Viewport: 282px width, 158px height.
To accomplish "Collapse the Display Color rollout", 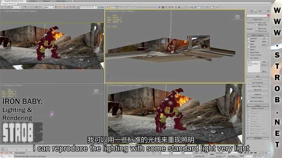I will (258, 20).
